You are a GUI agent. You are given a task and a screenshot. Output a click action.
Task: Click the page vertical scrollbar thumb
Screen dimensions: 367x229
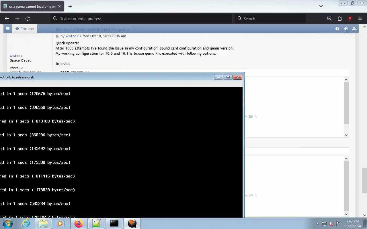point(364,181)
